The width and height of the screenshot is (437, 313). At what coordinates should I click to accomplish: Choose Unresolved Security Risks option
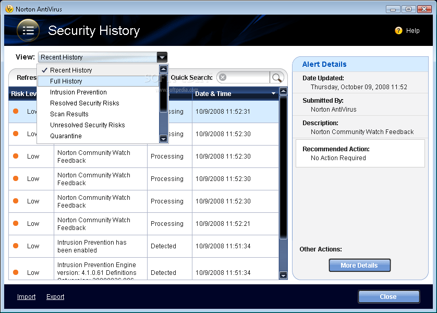[x=98, y=125]
